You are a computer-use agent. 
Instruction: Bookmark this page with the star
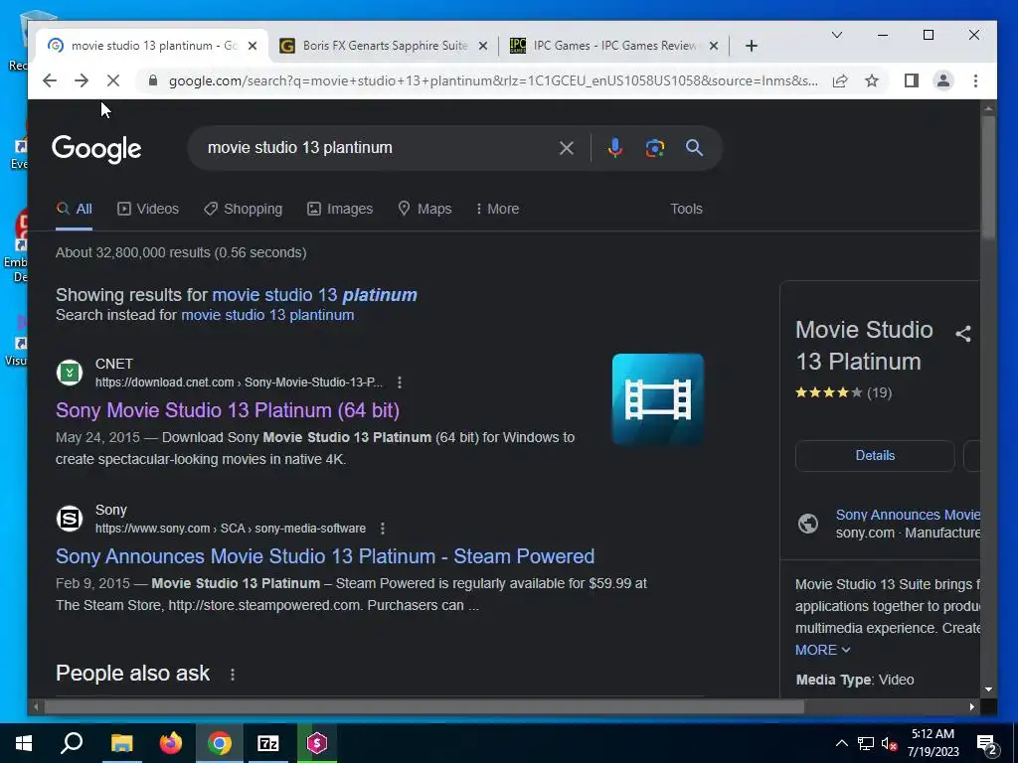(872, 80)
